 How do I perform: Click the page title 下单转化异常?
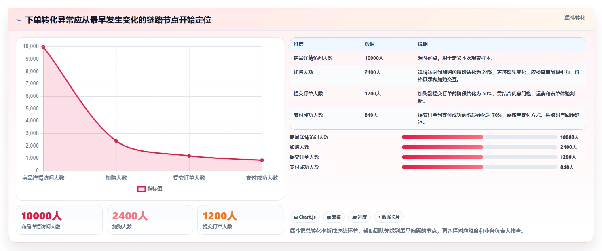click(x=118, y=20)
